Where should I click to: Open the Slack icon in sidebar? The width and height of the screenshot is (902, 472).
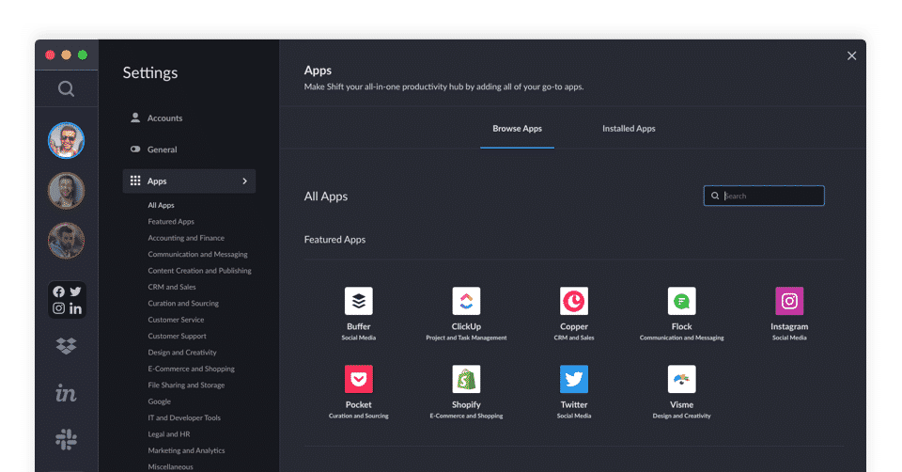coord(66,439)
